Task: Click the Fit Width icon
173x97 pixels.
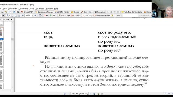Action: 19,16
